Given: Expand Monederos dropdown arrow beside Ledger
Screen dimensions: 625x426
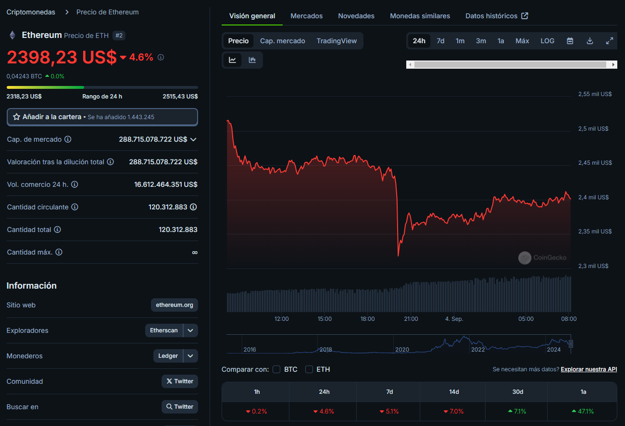Looking at the screenshot, I should click(191, 356).
